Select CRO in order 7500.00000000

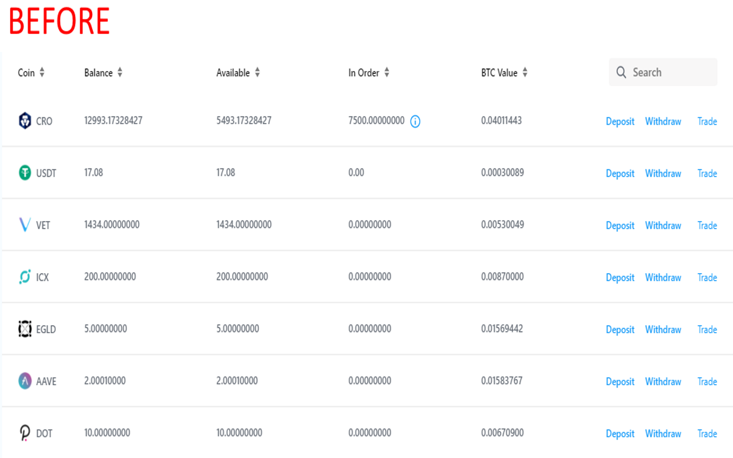(376, 121)
